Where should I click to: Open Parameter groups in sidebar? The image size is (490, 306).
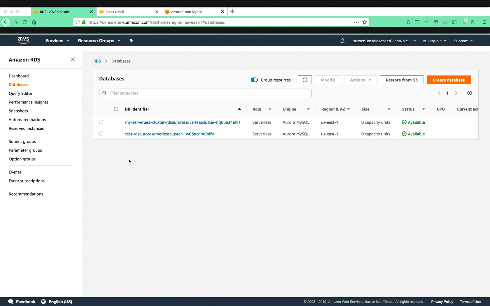25,150
